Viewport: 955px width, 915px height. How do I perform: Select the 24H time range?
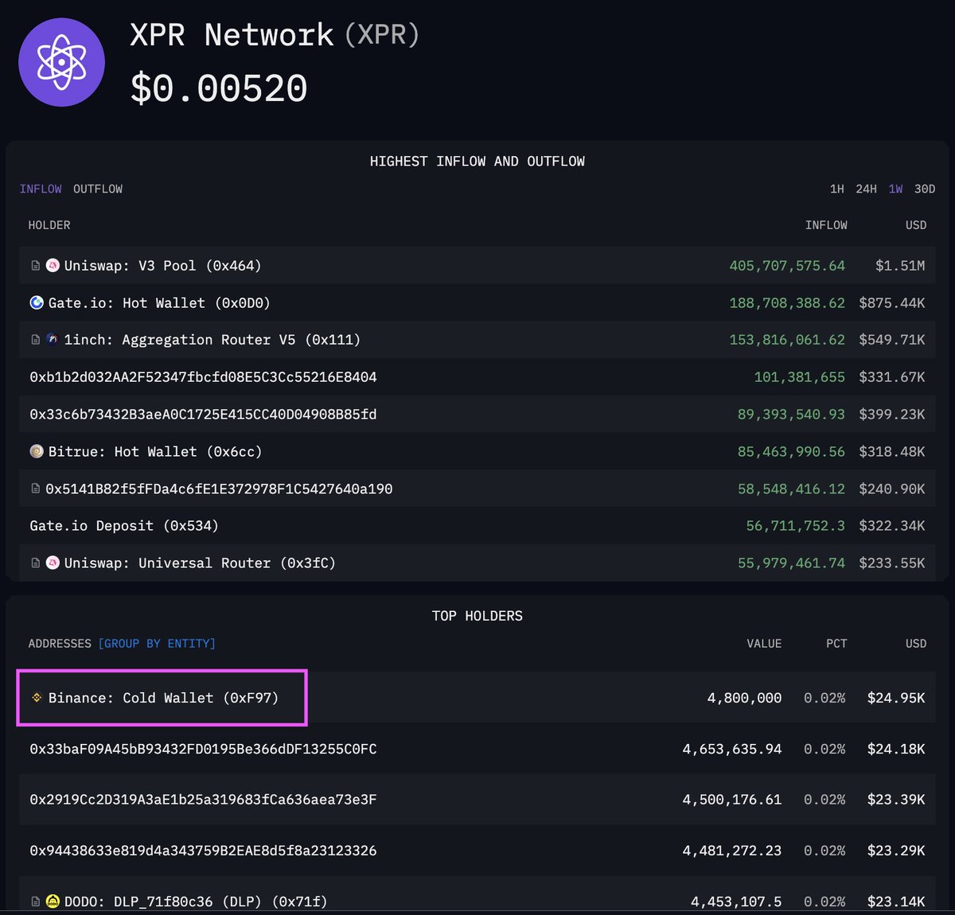(x=866, y=189)
